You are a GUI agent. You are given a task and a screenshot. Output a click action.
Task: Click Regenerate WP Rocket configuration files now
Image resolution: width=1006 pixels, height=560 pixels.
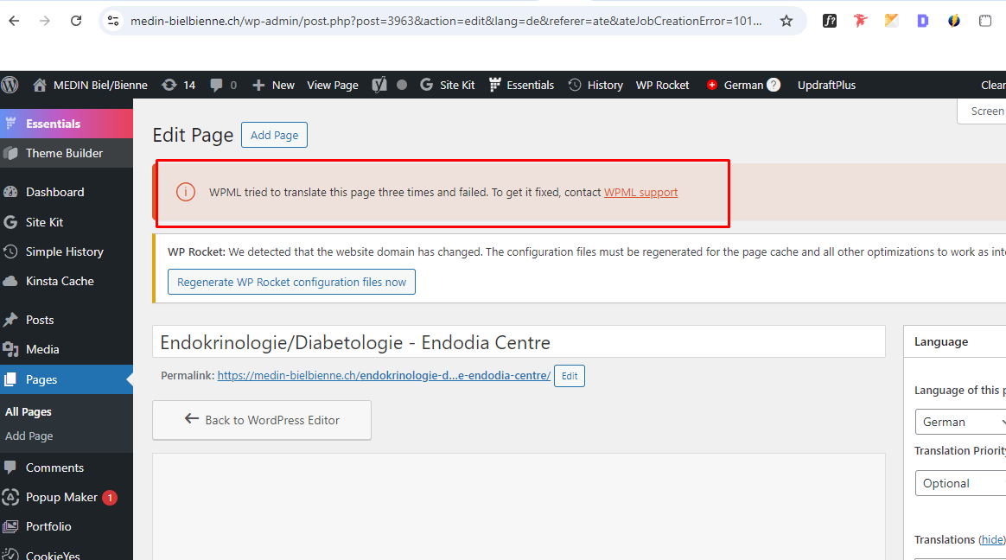[291, 282]
